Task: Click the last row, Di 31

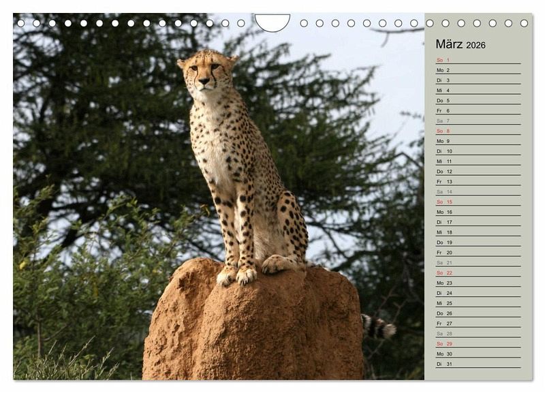Action: pyautogui.click(x=478, y=364)
